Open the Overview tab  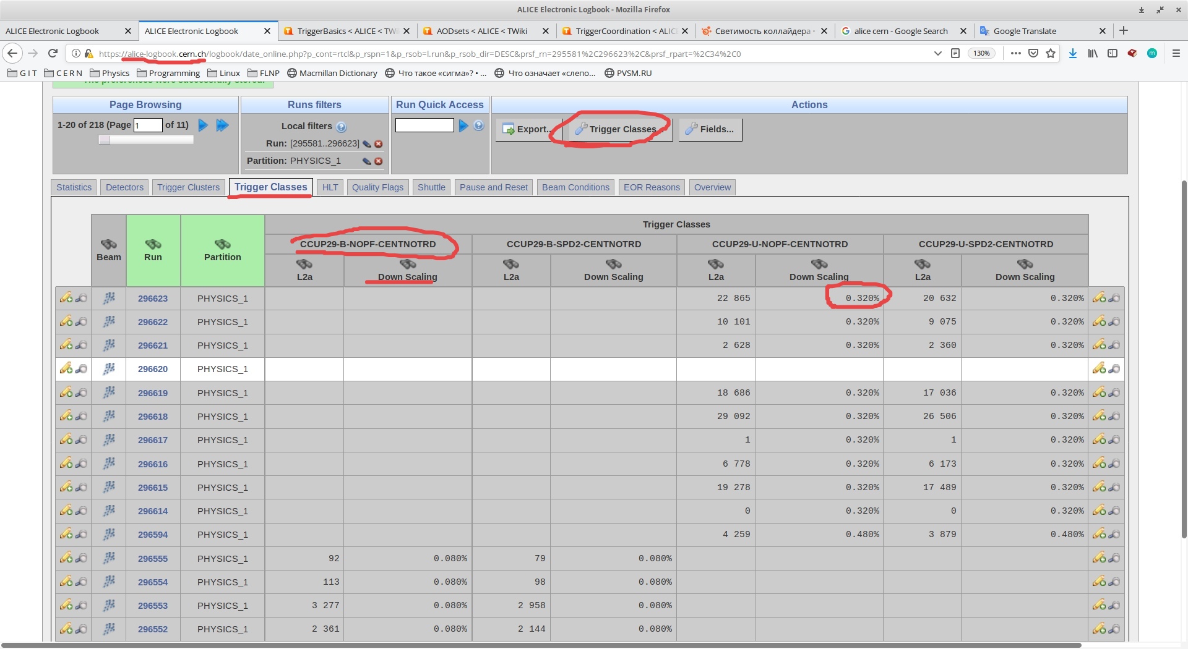[712, 187]
